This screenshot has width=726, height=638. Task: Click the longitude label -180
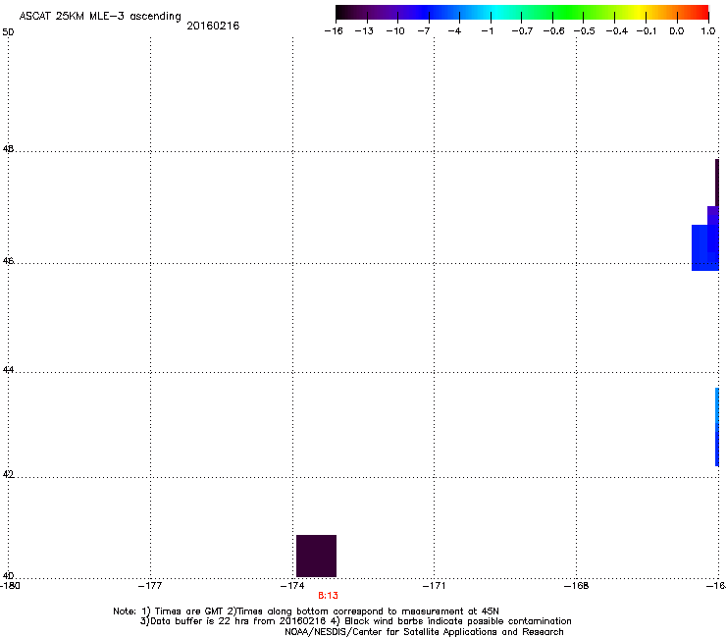pos(10,586)
